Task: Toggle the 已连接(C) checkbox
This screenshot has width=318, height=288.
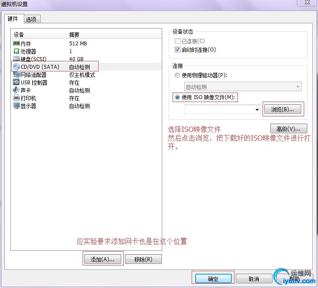Action: 177,41
